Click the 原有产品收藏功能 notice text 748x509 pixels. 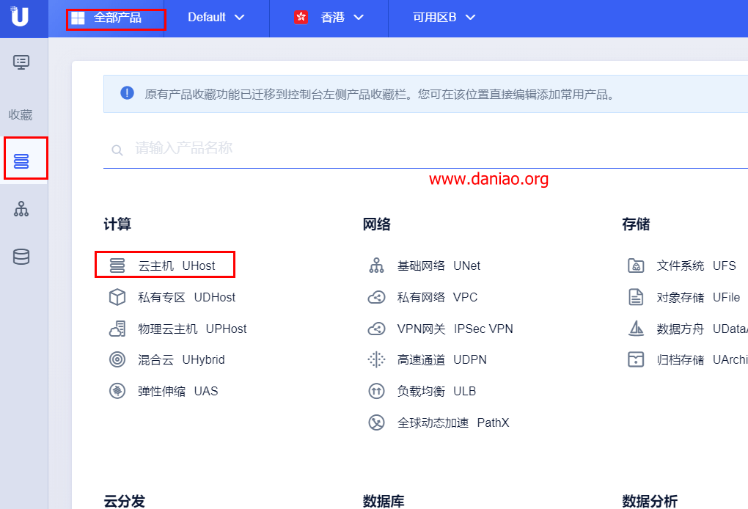(379, 94)
